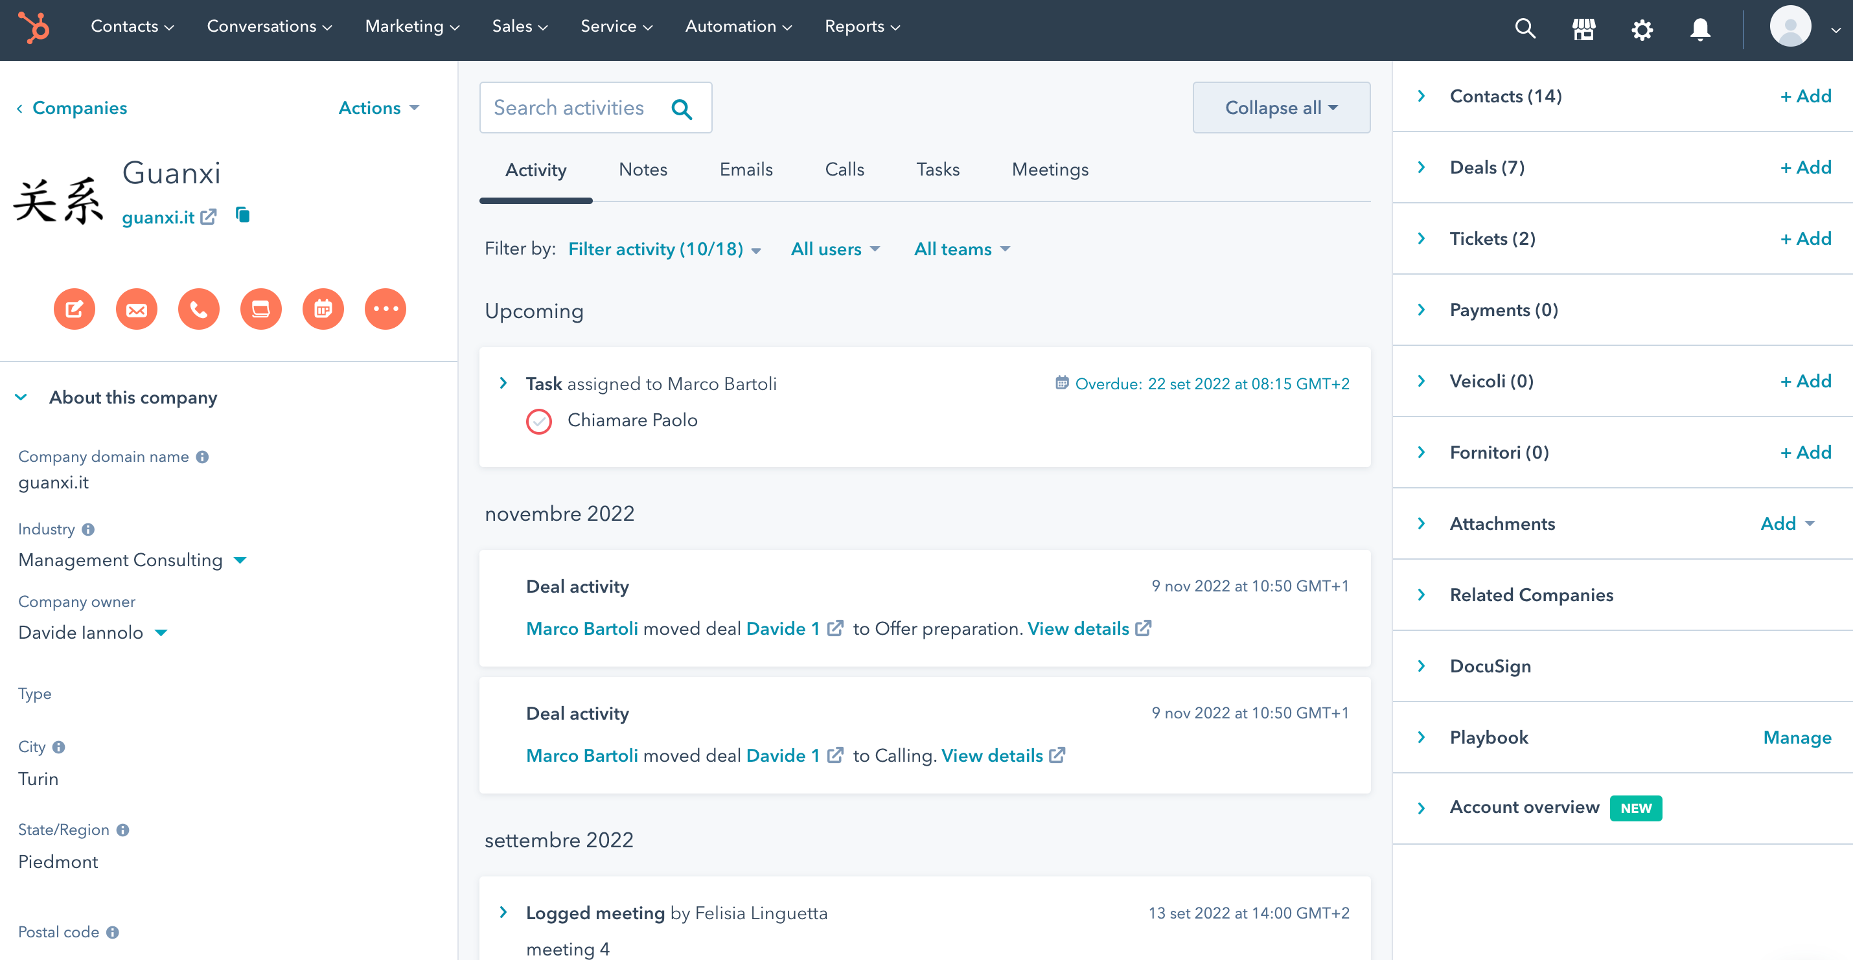Image resolution: width=1853 pixels, height=960 pixels.
Task: Copy the guanxi.it domain to clipboard
Action: 242,215
